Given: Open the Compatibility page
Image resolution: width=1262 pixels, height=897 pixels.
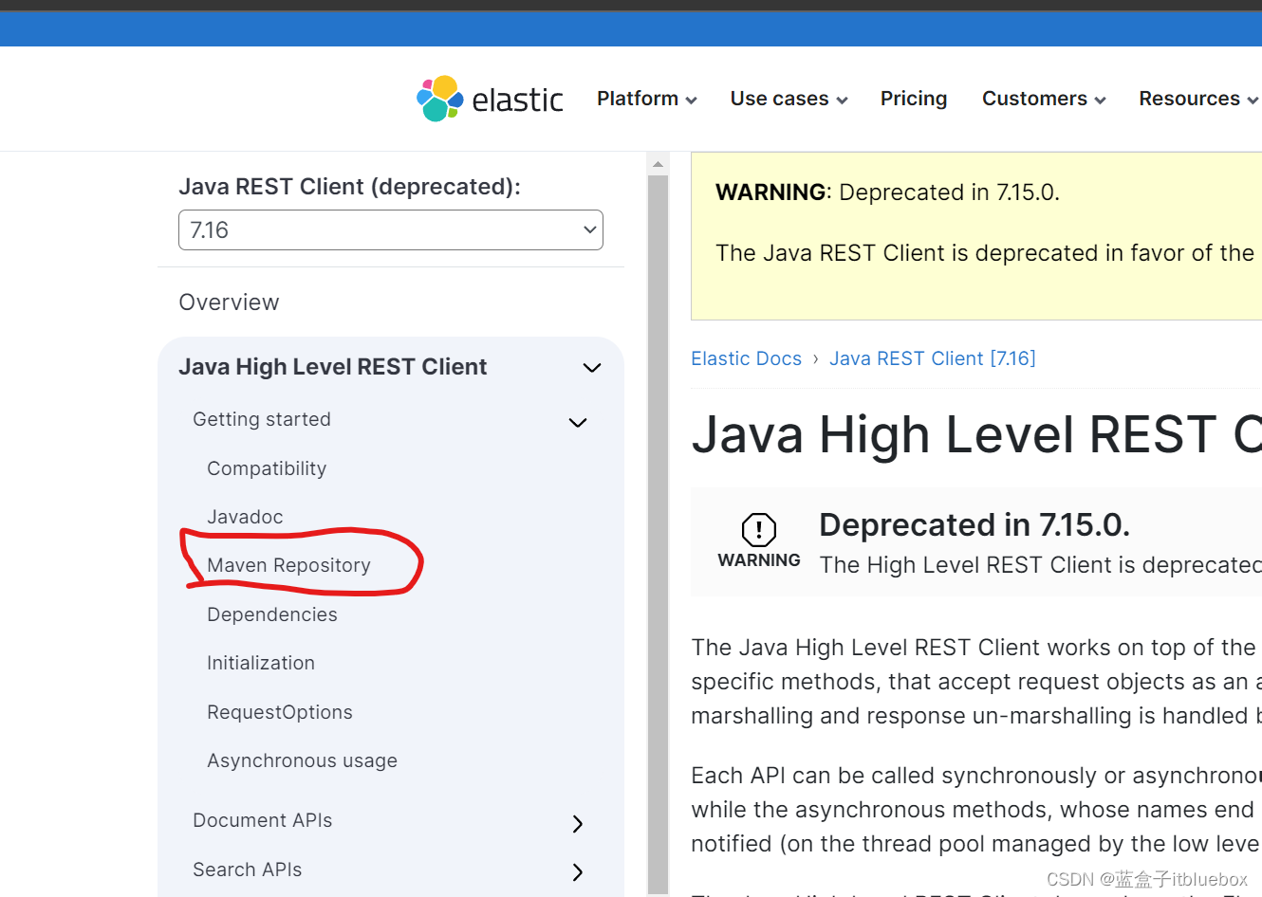Looking at the screenshot, I should (267, 468).
